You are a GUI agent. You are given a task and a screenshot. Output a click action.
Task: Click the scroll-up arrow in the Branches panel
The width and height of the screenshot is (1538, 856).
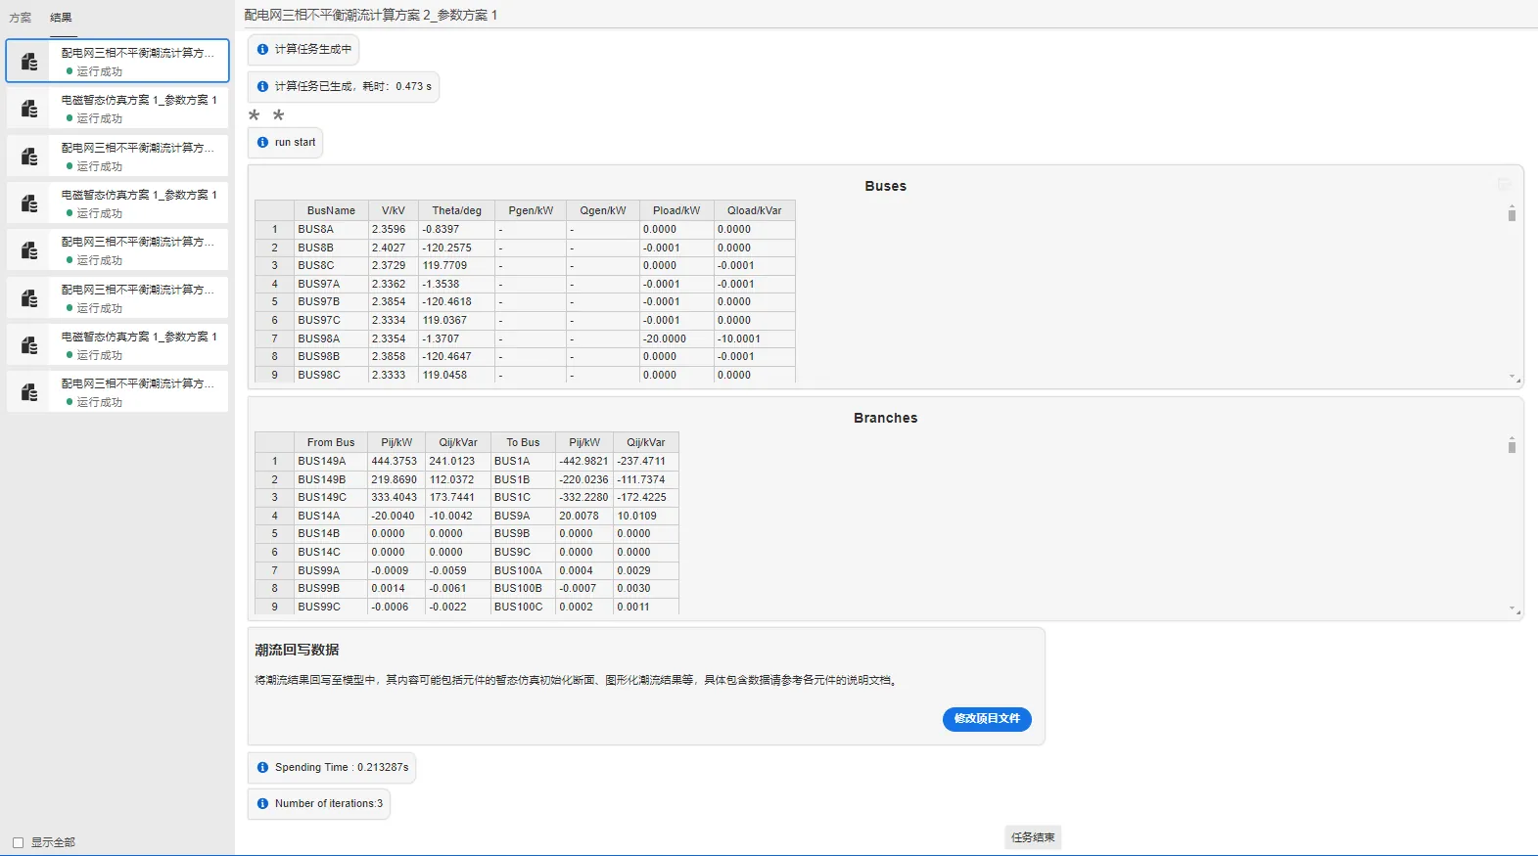click(x=1512, y=438)
